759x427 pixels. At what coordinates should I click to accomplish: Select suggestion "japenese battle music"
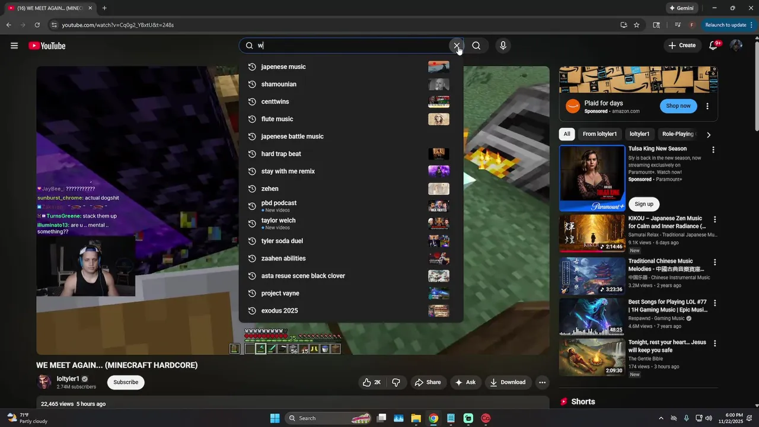350,136
